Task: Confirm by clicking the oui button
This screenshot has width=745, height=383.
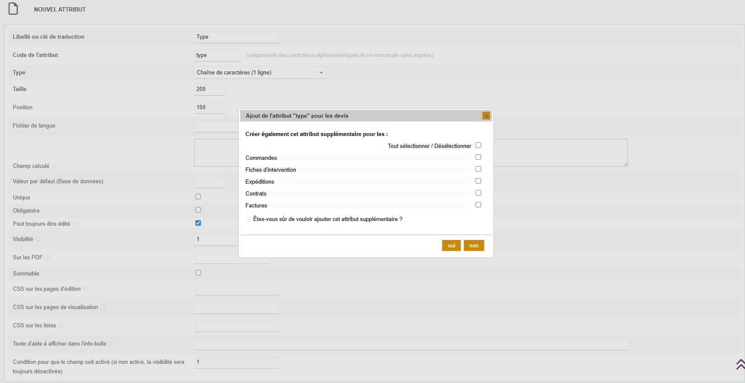Action: coord(451,246)
